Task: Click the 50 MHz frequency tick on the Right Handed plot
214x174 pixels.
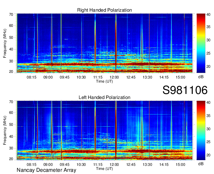Action: tap(11, 38)
